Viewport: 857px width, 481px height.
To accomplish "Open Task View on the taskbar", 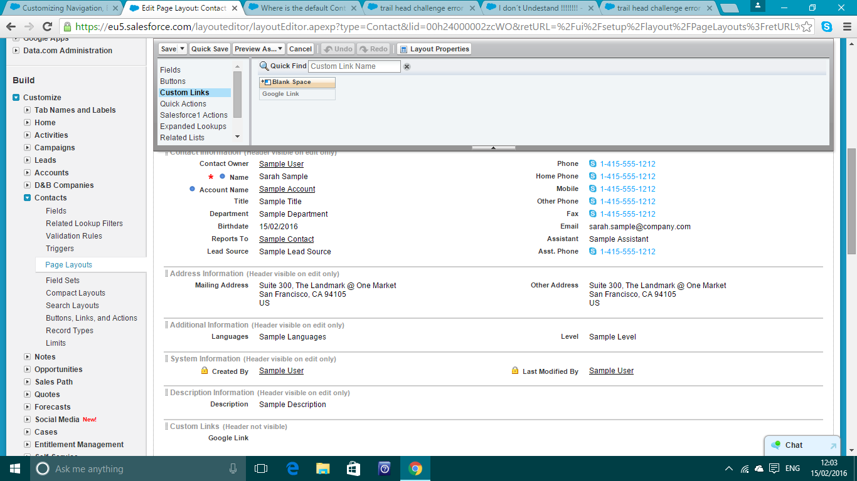I will click(x=261, y=468).
